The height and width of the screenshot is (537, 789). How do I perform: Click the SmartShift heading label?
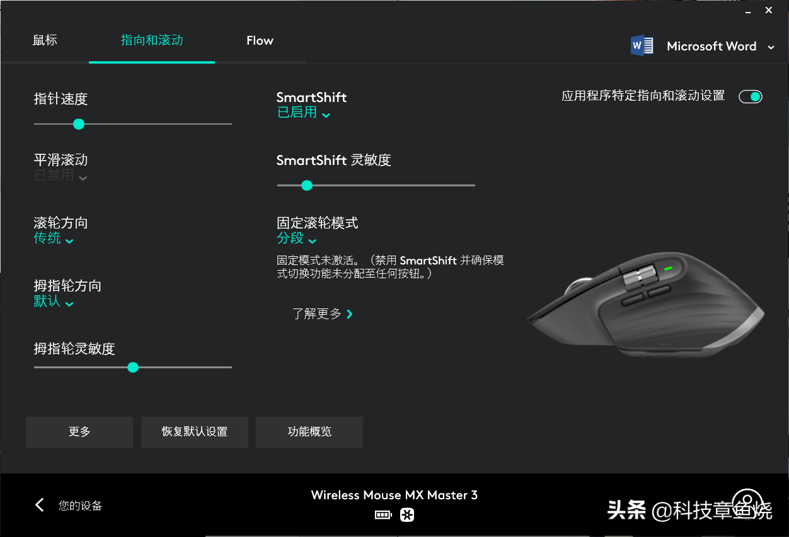point(311,97)
